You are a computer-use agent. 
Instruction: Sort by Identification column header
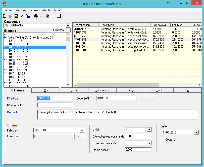[86, 25]
